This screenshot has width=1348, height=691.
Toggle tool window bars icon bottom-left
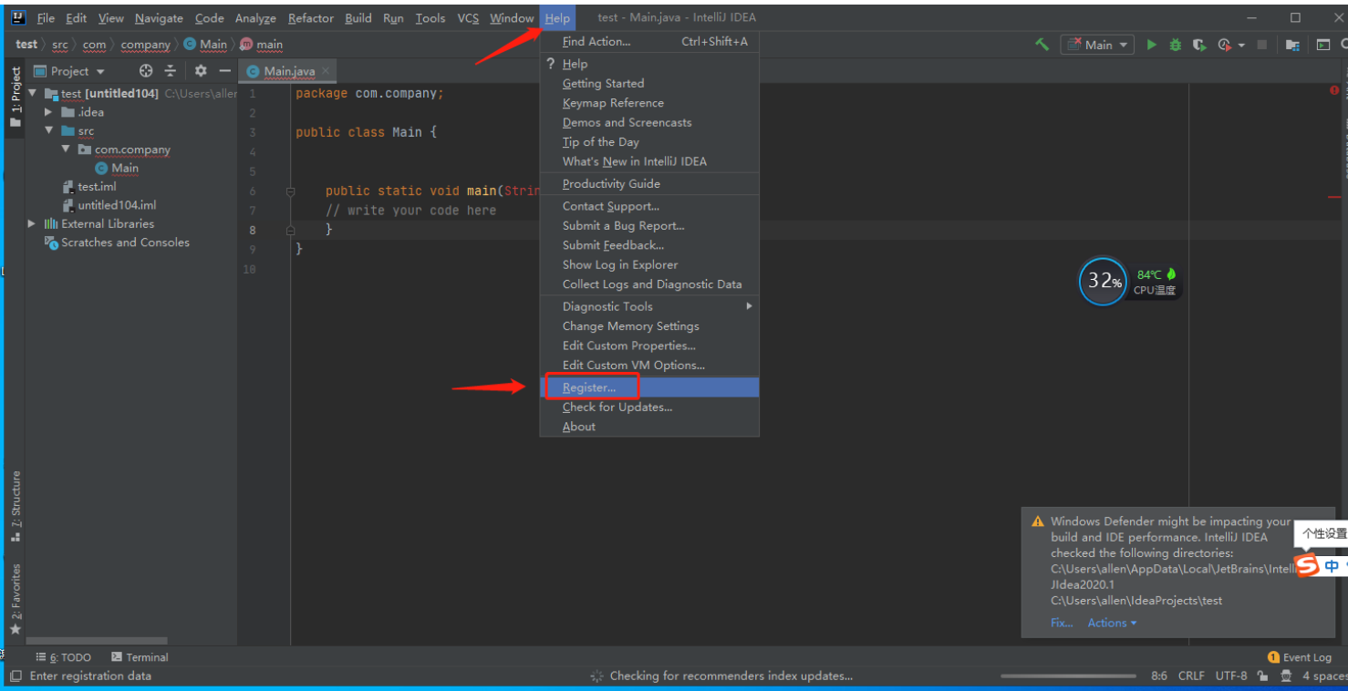click(x=16, y=676)
